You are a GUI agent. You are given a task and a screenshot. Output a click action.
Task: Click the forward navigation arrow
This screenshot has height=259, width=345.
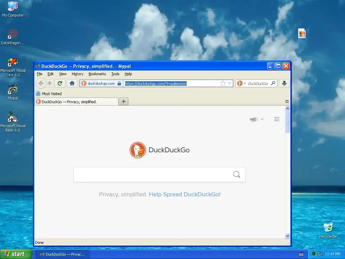50,84
